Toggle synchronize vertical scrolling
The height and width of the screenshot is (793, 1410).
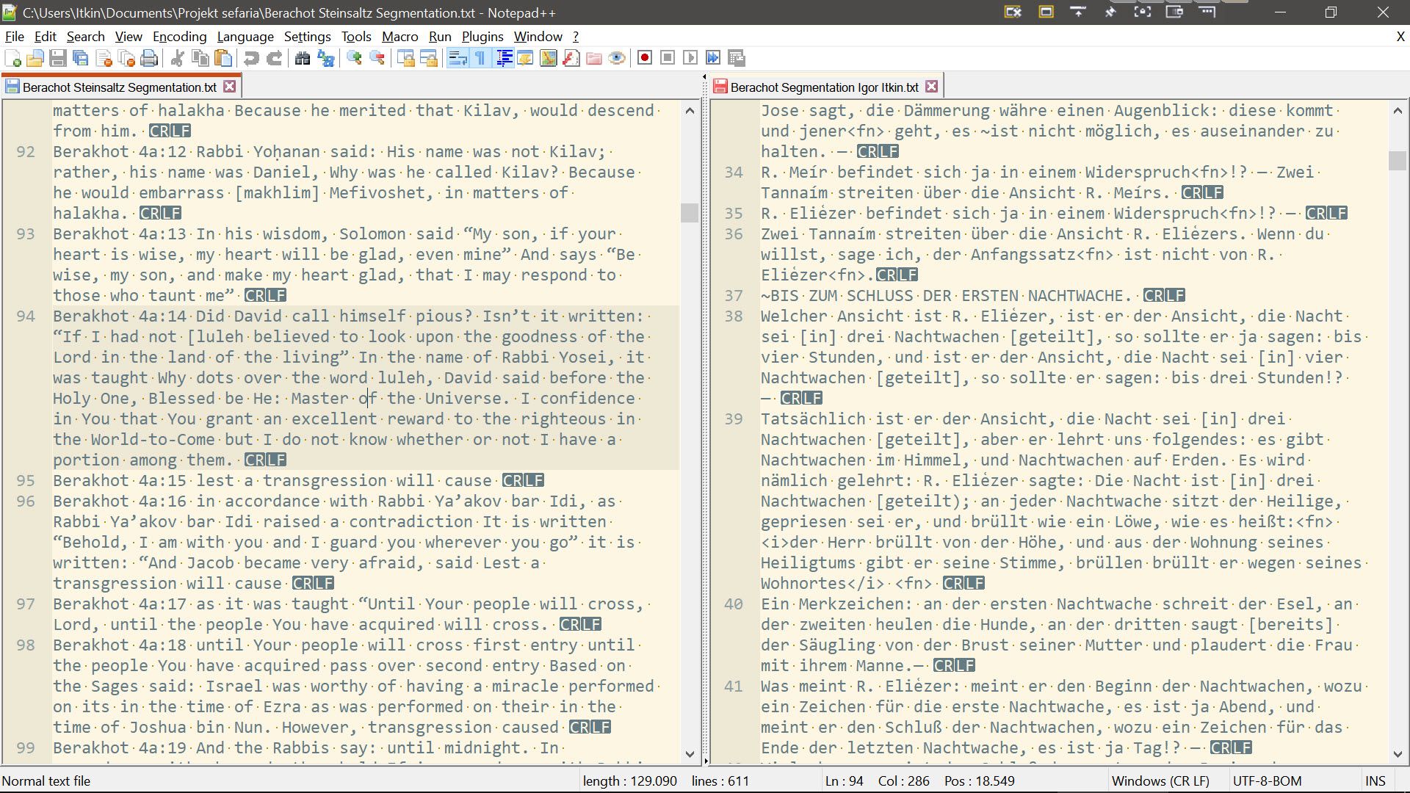pyautogui.click(x=405, y=58)
